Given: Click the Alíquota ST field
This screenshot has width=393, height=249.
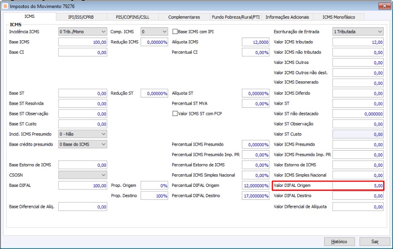Looking at the screenshot, I should [256, 93].
